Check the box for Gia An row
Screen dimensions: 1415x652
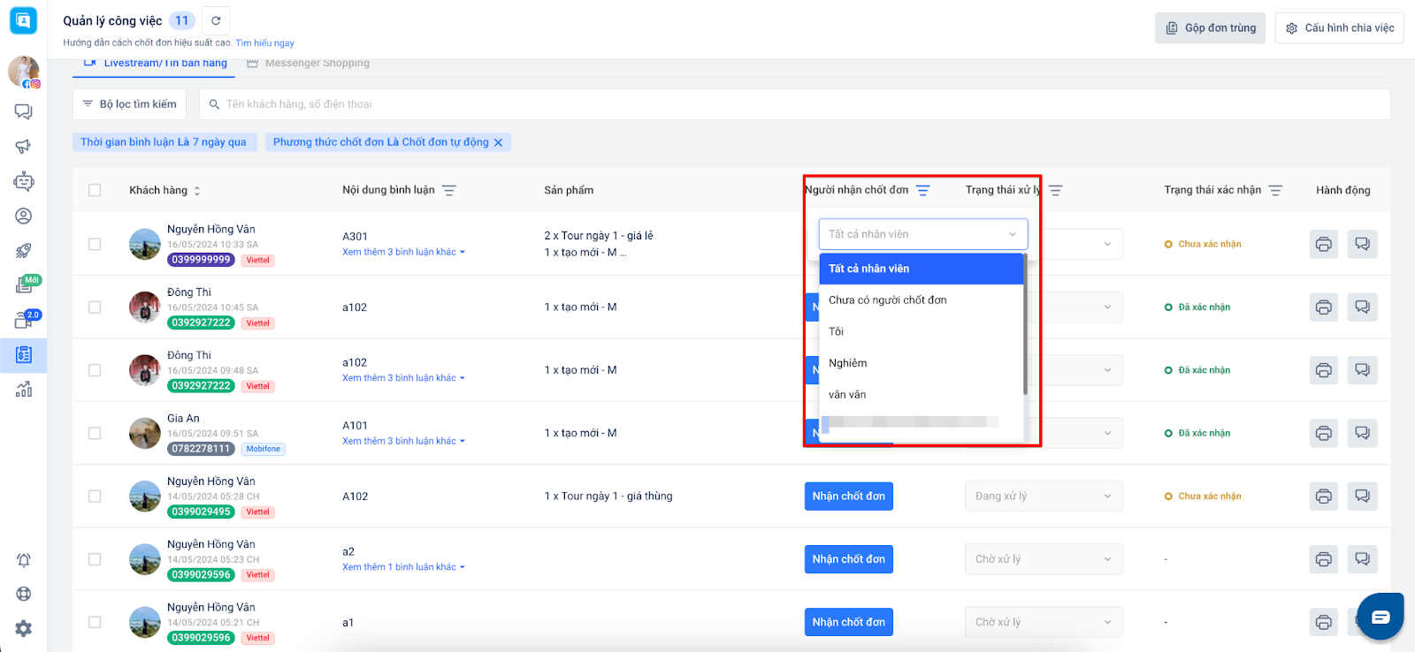[x=95, y=433]
